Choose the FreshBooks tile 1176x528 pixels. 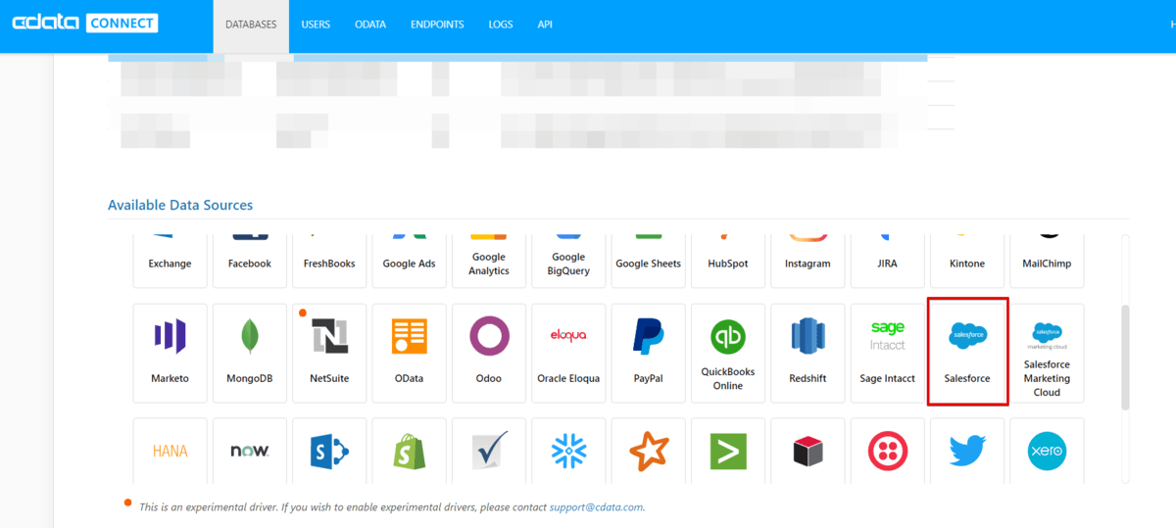(329, 262)
